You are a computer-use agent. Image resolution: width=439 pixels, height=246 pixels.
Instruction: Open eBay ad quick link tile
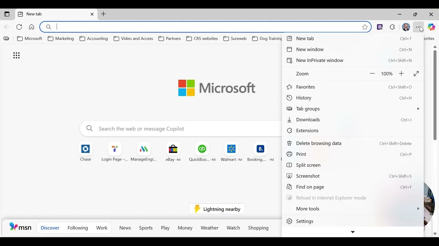coord(173,152)
